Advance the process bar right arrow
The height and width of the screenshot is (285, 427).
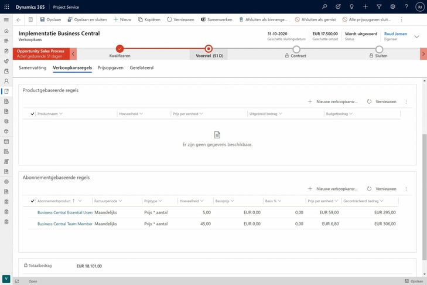(423, 54)
